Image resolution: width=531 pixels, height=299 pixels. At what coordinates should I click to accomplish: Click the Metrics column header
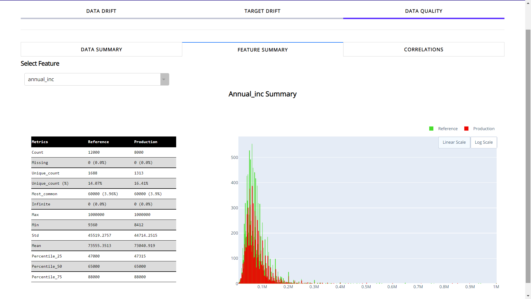tap(40, 142)
